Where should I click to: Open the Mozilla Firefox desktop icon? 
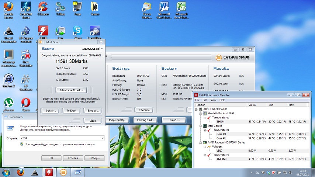[x=8, y=10]
